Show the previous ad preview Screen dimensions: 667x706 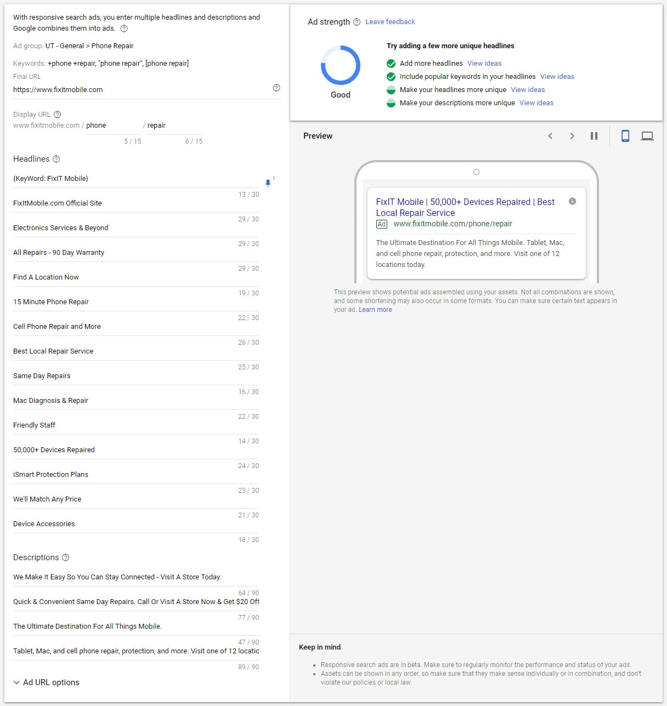pos(550,136)
